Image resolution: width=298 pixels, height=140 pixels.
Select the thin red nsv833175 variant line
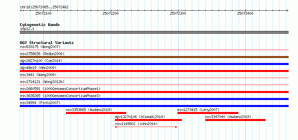pos(154,50)
